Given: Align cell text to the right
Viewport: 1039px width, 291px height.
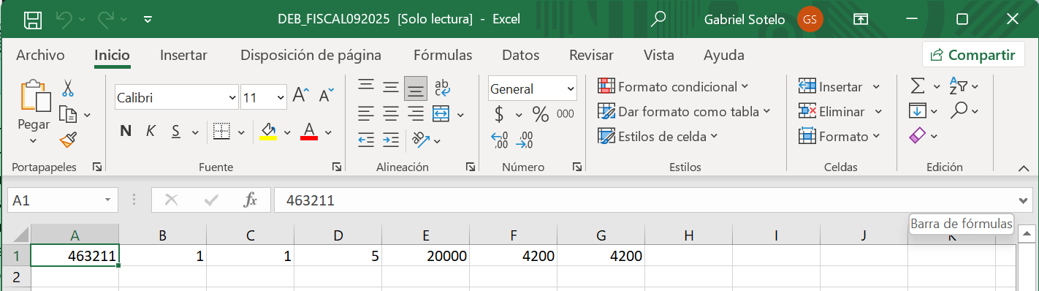Looking at the screenshot, I should pos(416,113).
